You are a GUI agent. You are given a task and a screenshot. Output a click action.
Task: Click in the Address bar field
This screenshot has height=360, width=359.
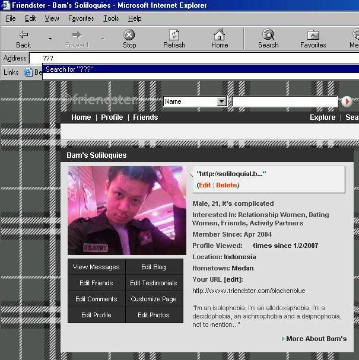tap(194, 58)
